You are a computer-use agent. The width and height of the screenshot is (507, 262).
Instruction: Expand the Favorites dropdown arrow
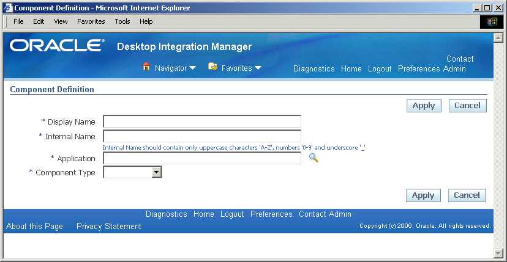258,68
